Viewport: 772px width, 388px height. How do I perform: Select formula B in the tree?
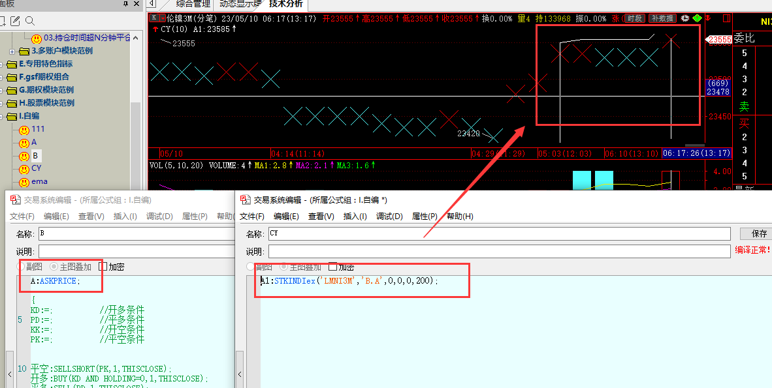(35, 156)
